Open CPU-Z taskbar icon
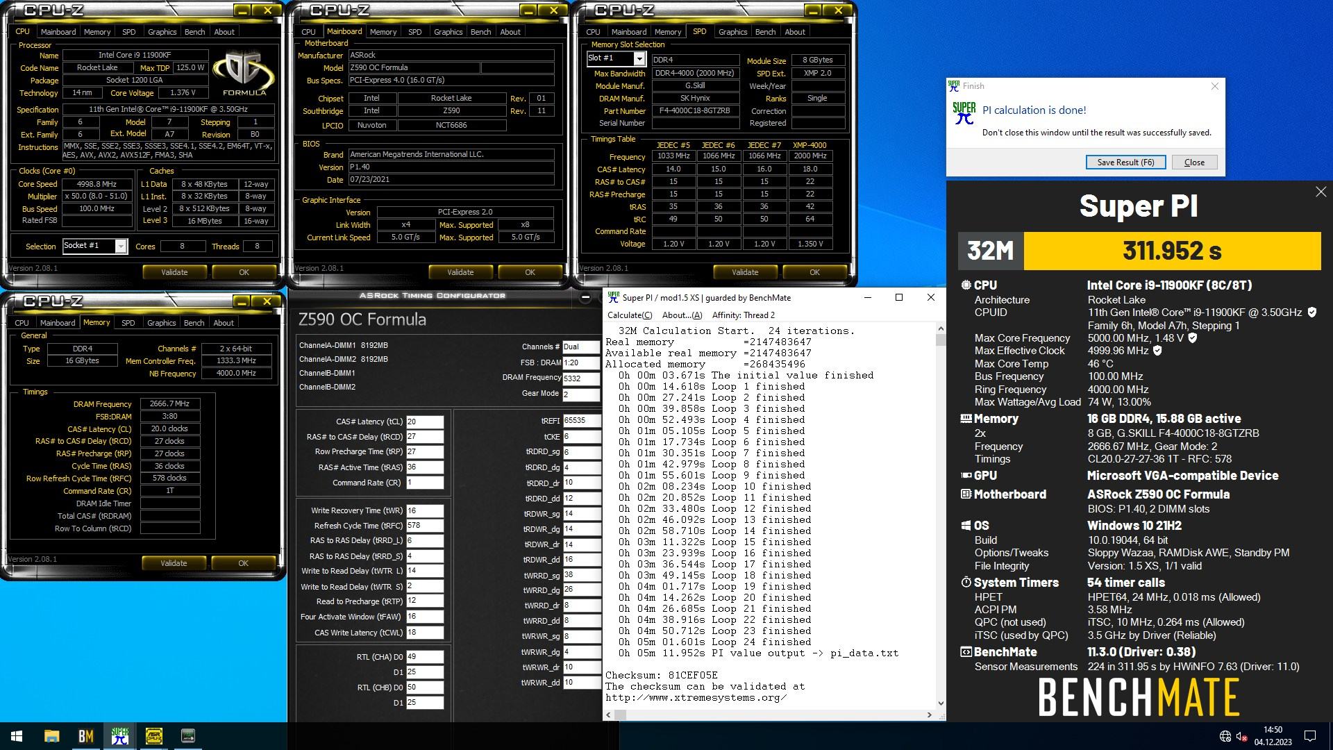 [x=153, y=736]
